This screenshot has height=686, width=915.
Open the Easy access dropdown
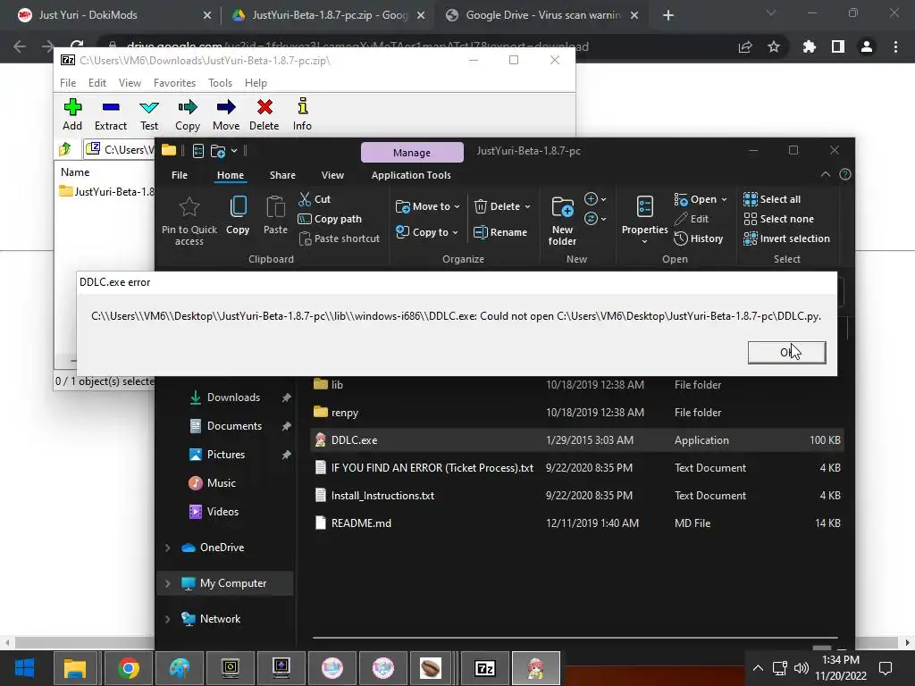pos(595,219)
